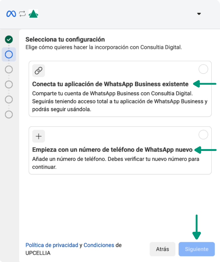This screenshot has width=220, height=262.
Task: Click the plus icon for new number
Action: (38, 137)
